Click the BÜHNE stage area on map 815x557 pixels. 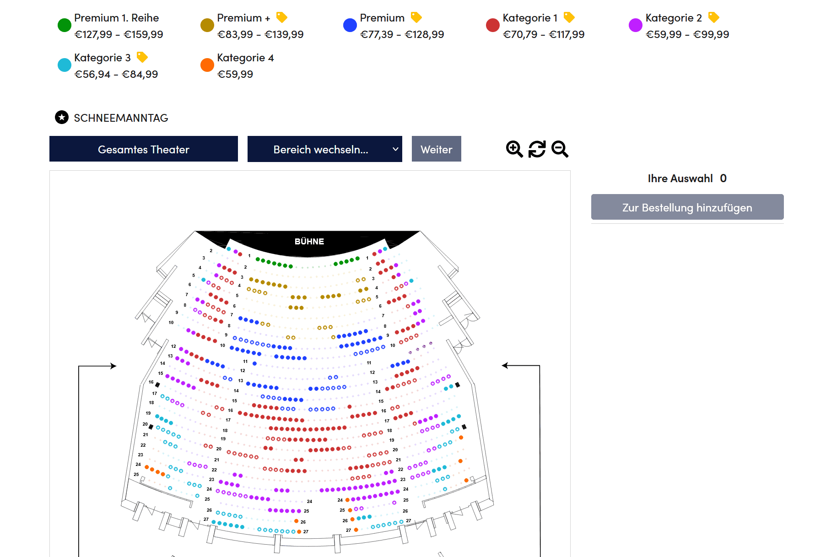click(309, 242)
